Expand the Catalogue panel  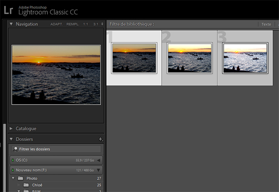[11, 128]
